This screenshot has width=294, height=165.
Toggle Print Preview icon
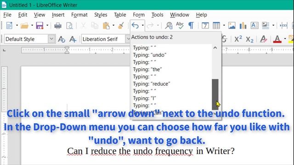(69, 26)
